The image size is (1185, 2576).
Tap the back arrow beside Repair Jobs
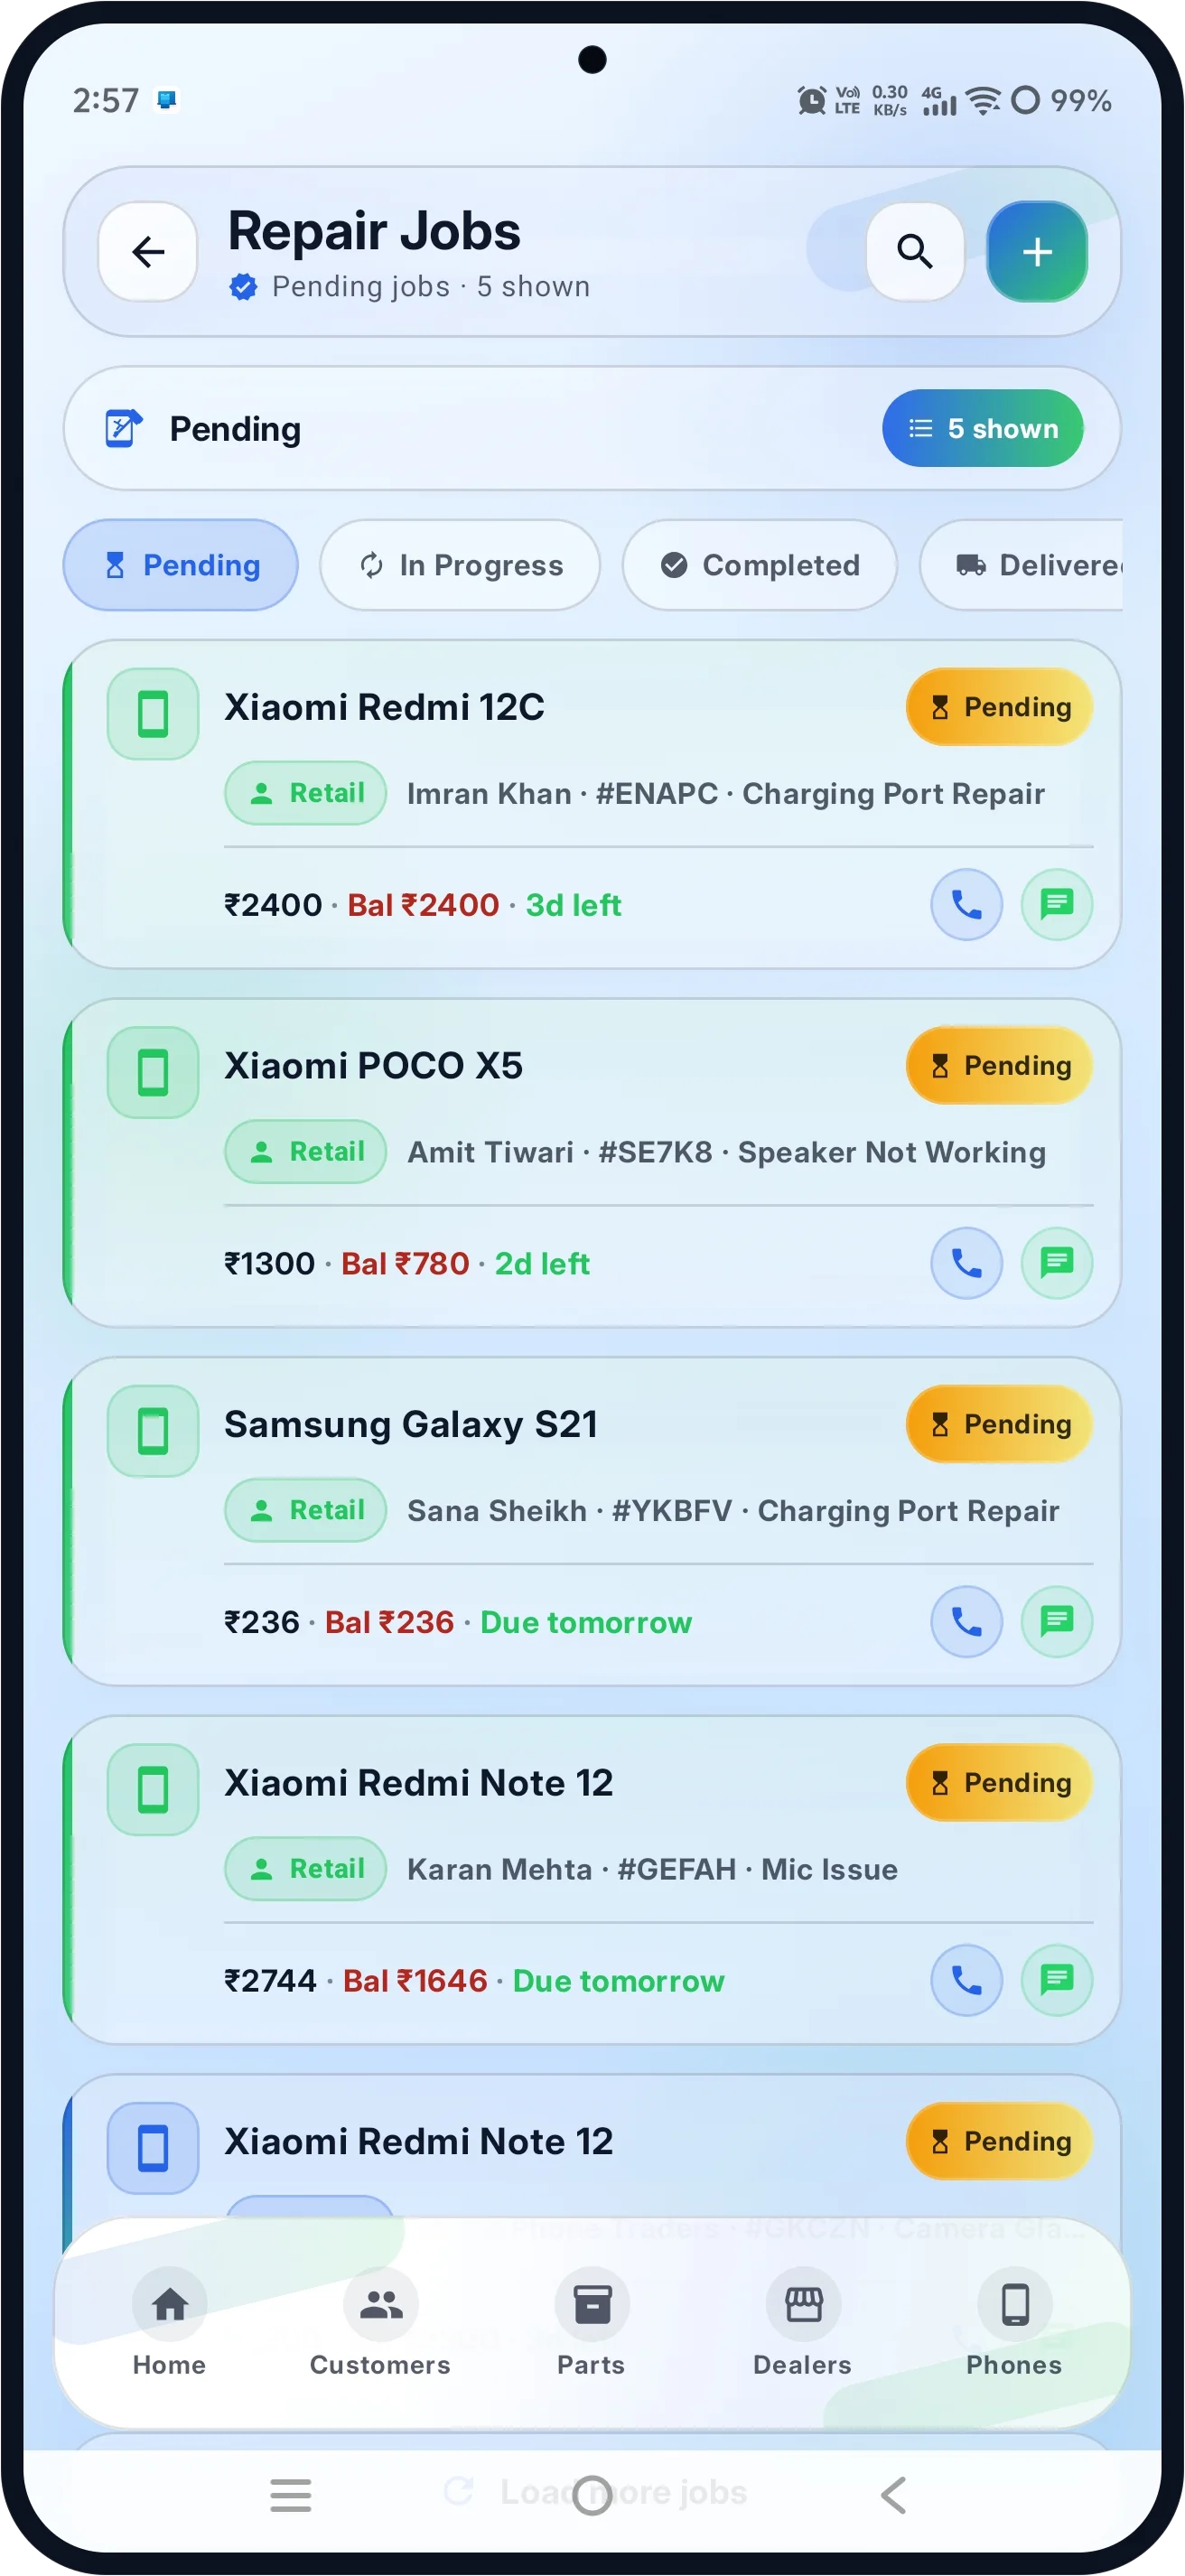pos(148,252)
